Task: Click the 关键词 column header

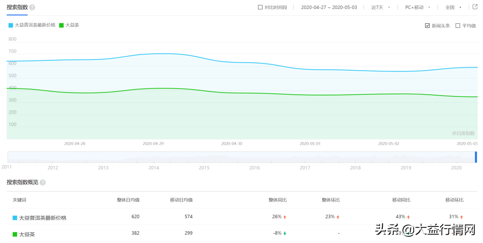Action: (x=19, y=200)
